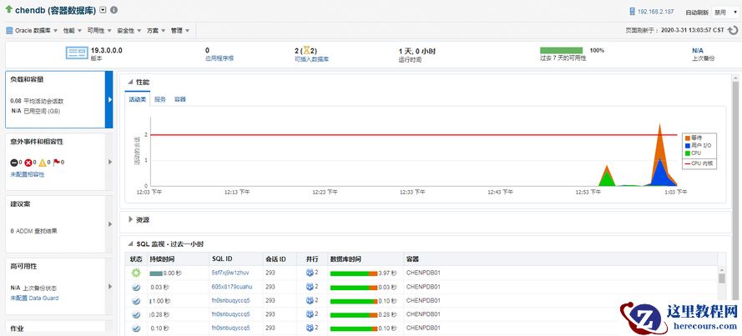This screenshot has height=336, width=742.
Task: Click the page refresh icon
Action: pyautogui.click(x=733, y=30)
